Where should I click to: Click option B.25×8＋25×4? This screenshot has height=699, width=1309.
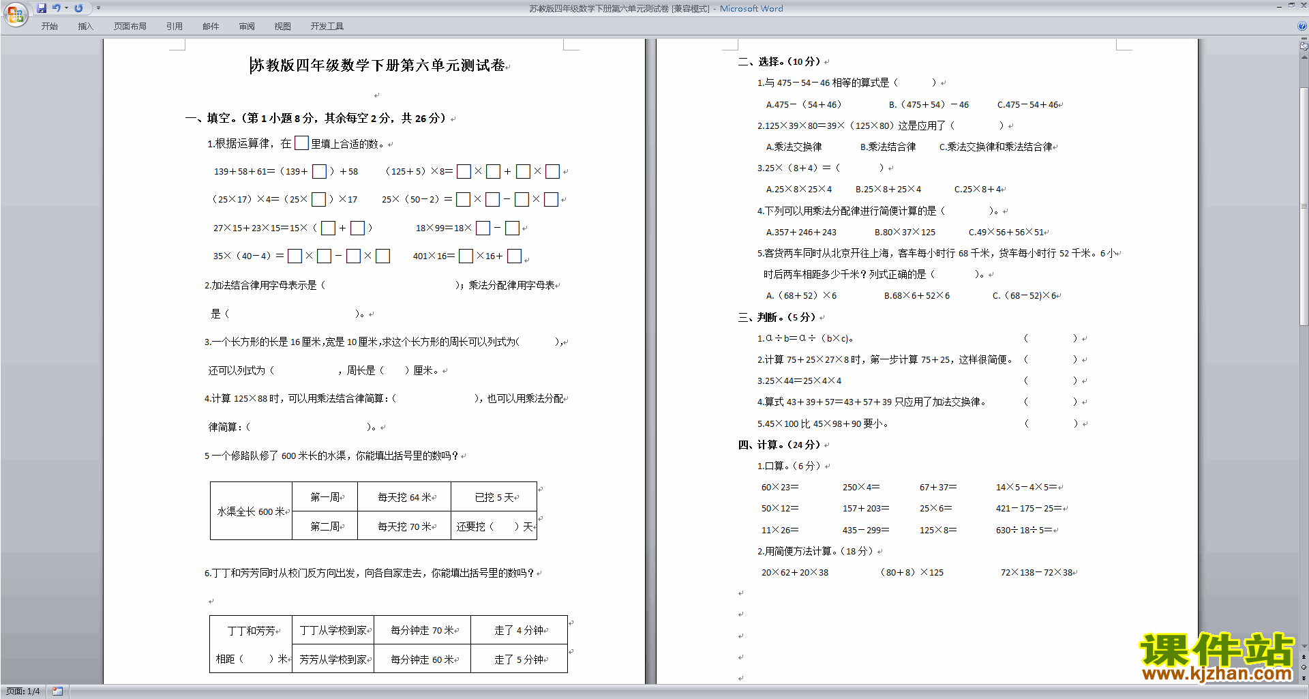tap(888, 189)
